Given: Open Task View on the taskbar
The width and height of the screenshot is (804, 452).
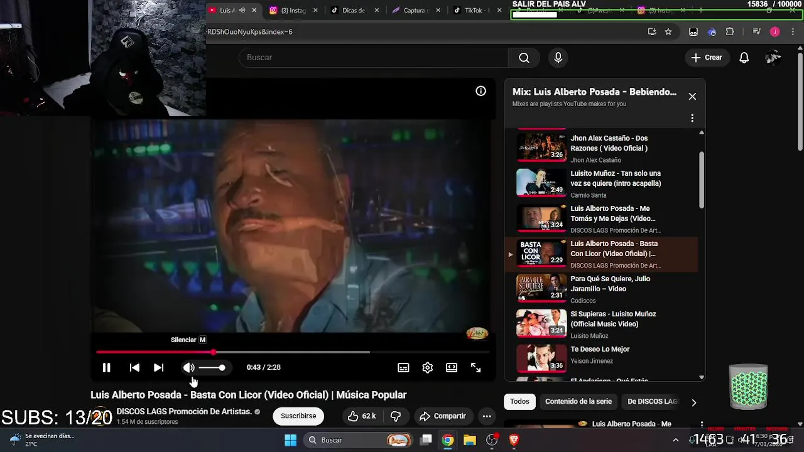Looking at the screenshot, I should click(x=426, y=440).
